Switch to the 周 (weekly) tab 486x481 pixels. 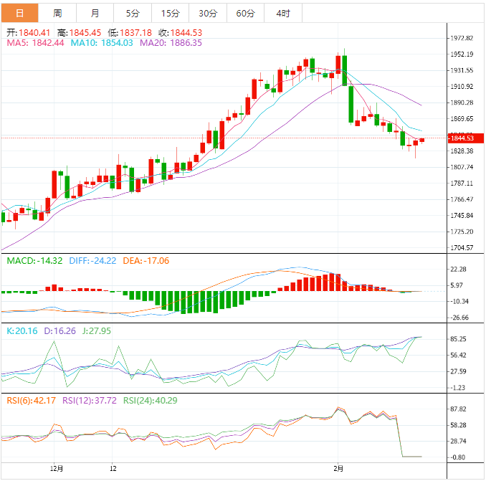[x=57, y=13]
